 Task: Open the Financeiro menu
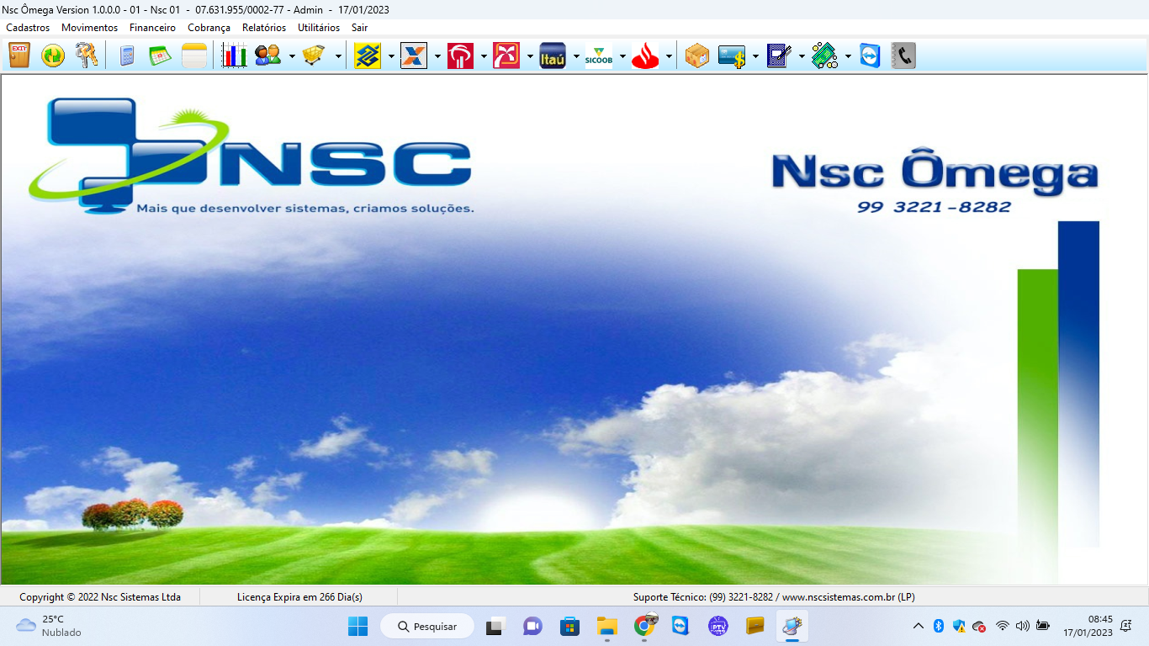pyautogui.click(x=152, y=27)
